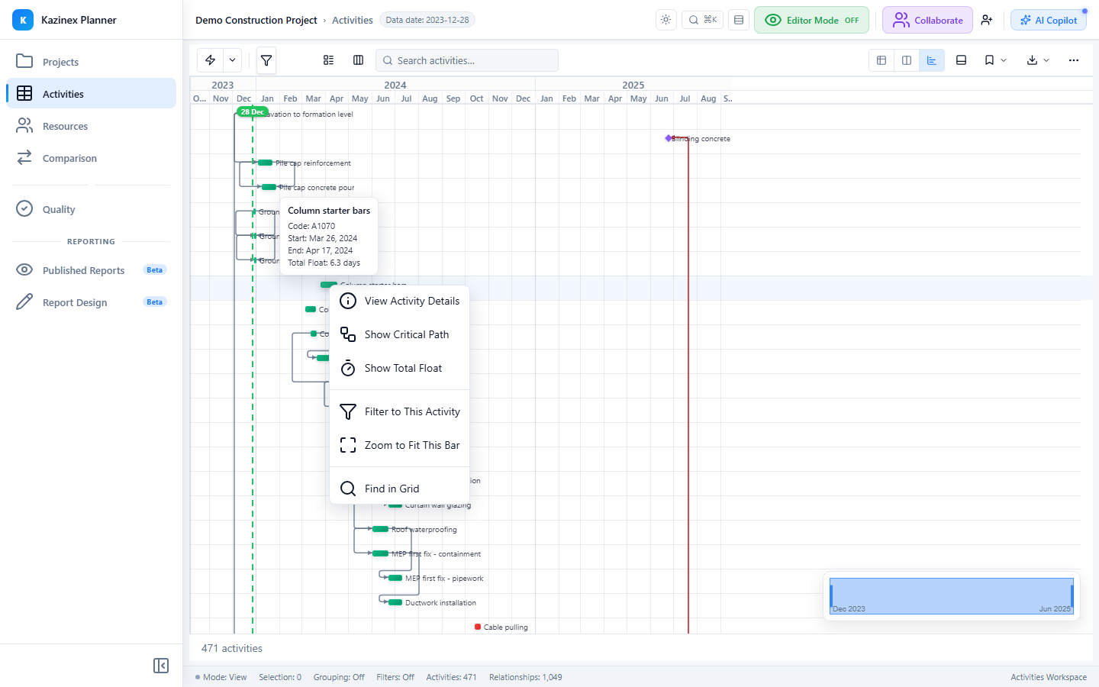
Task: Open the Activities section
Action: 91,94
